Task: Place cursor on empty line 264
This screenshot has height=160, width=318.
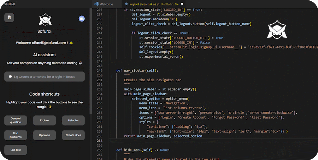Action: coord(177,141)
